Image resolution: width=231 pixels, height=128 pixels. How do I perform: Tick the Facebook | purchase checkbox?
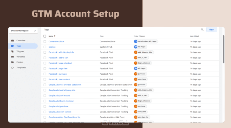(x=45, y=74)
